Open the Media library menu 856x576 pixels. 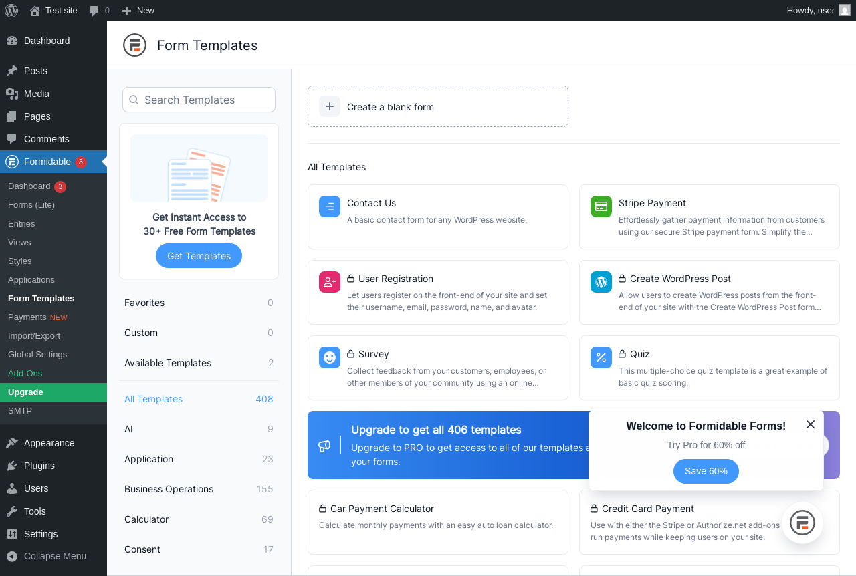point(53,94)
